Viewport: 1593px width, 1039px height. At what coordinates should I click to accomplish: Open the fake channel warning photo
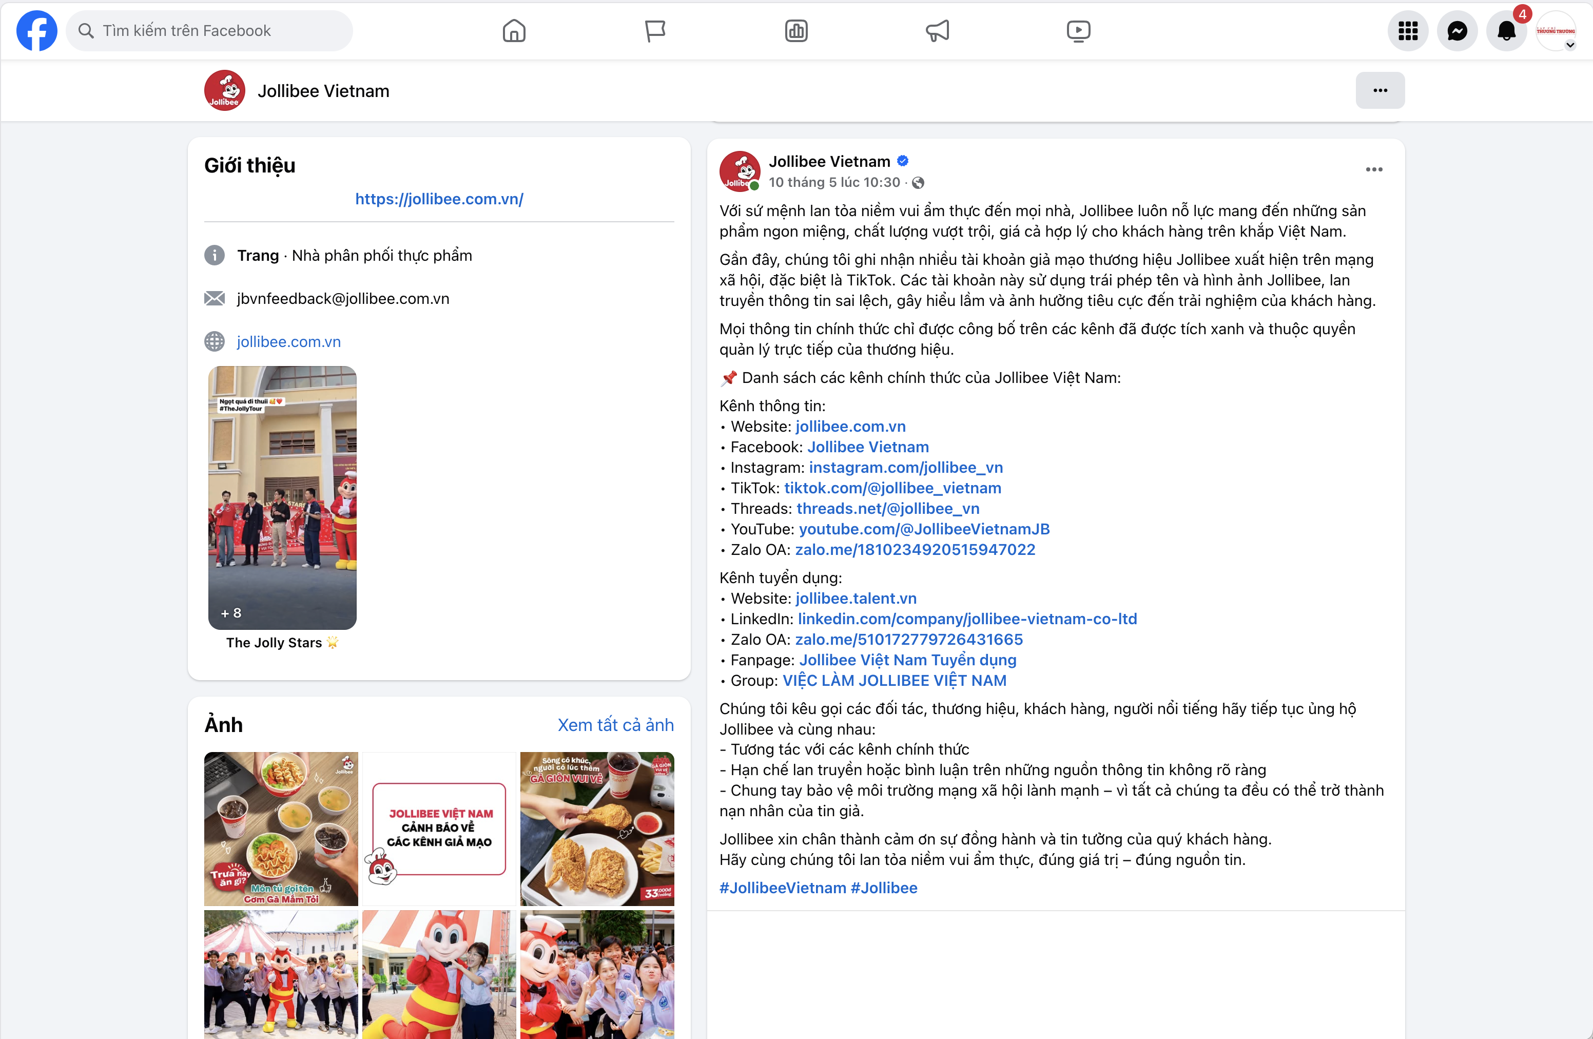[x=439, y=828]
